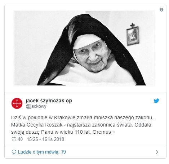Click the nun's face in the photo
This screenshot has height=164, width=169.
pyautogui.click(x=92, y=56)
